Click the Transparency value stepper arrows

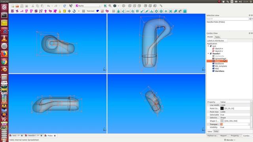[249, 124]
